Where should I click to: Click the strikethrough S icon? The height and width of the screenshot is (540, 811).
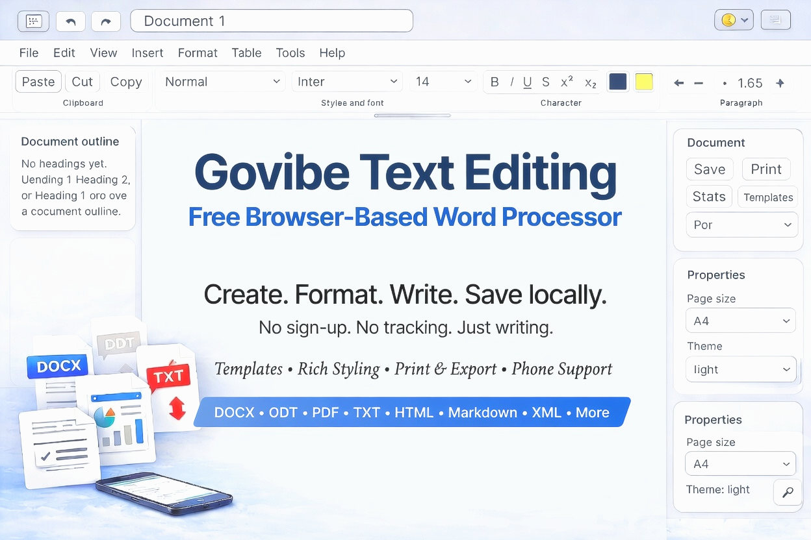tap(546, 82)
